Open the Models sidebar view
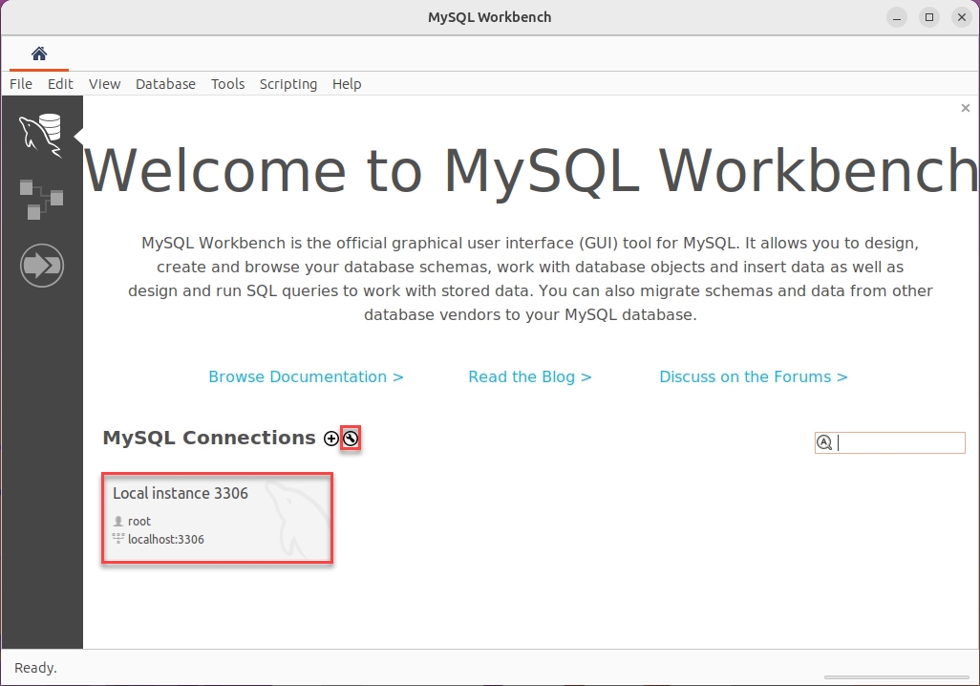 point(41,198)
